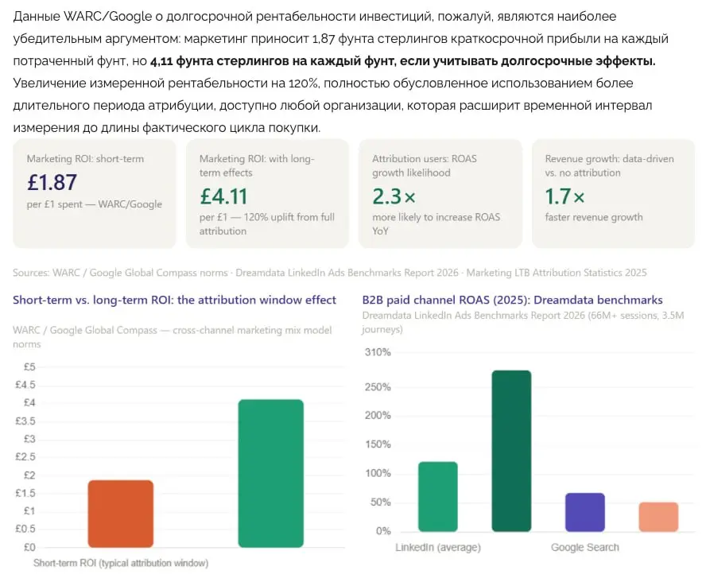This screenshot has height=578, width=706.
Task: Select the LinkedIn (average) light green bar
Action: [x=437, y=497]
